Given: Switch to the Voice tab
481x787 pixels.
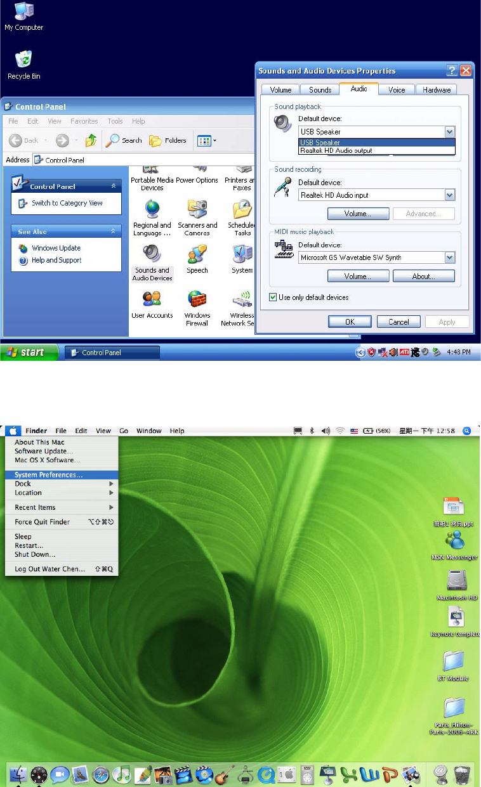Looking at the screenshot, I should click(x=397, y=90).
